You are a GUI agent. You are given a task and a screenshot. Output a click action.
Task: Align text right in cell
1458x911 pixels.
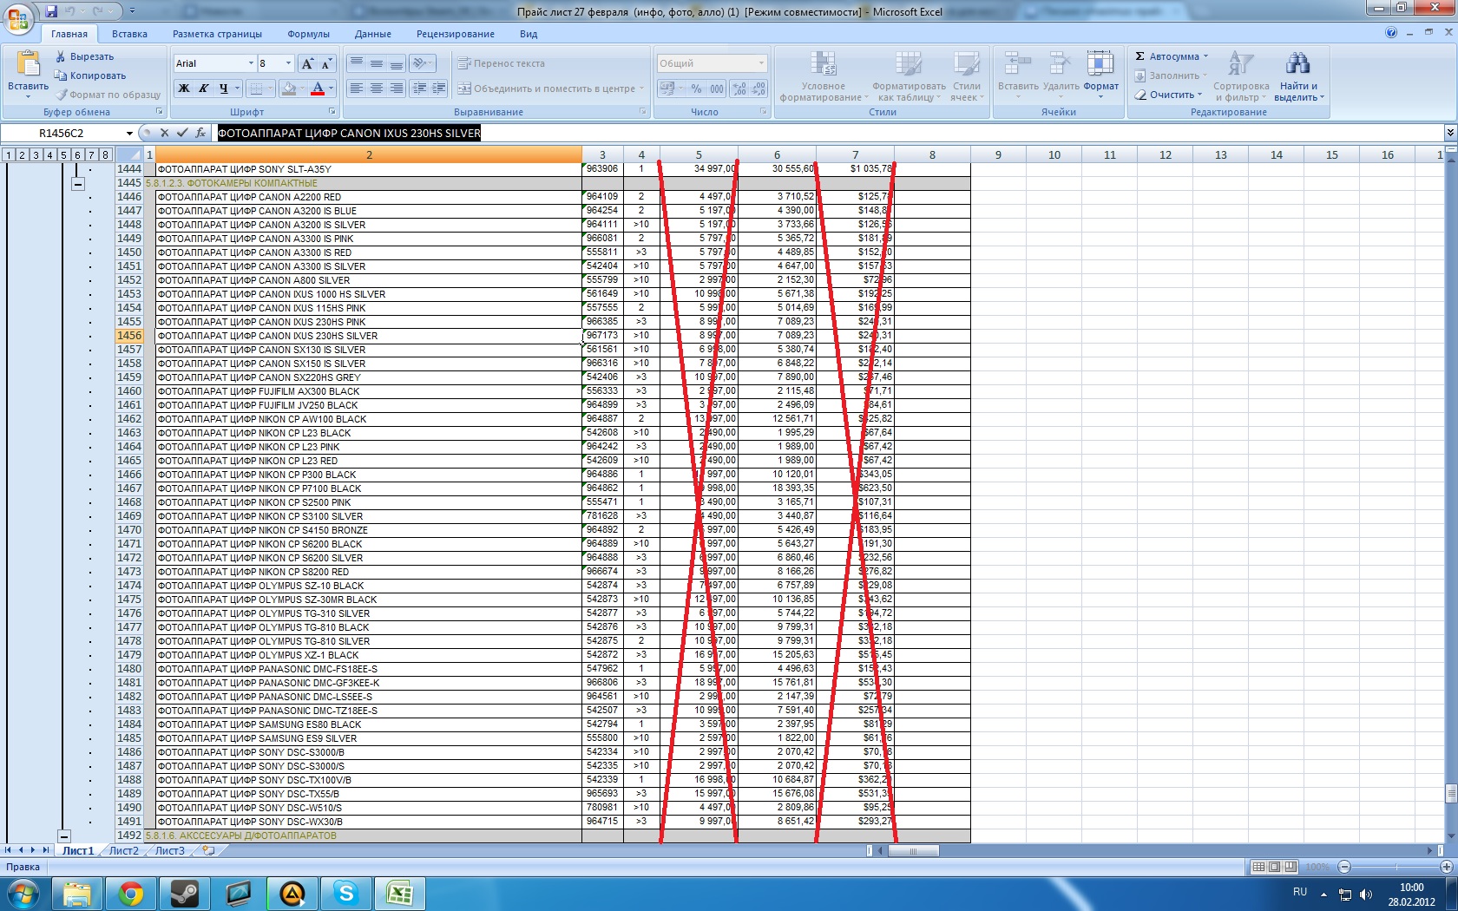click(x=397, y=88)
